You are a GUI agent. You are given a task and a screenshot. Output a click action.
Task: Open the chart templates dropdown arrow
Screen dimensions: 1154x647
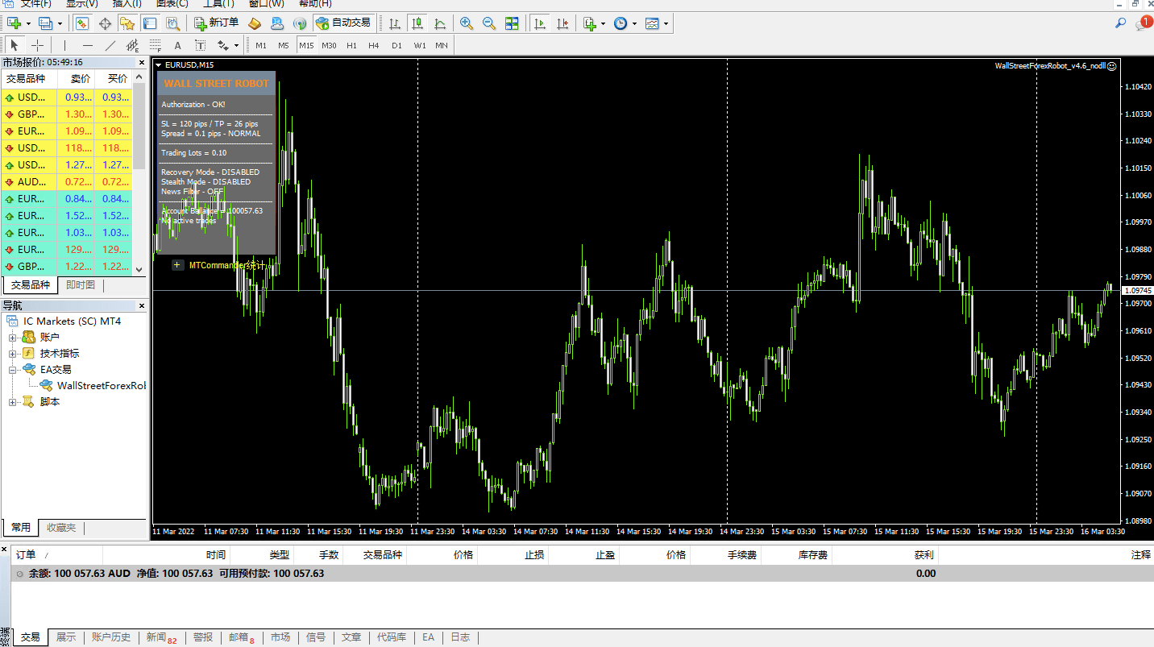[x=666, y=23]
